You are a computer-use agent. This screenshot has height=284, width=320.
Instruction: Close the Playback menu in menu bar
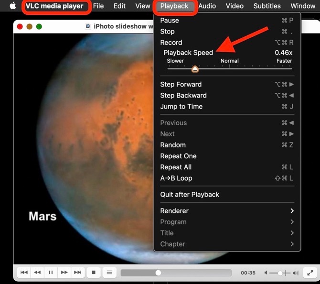[174, 6]
